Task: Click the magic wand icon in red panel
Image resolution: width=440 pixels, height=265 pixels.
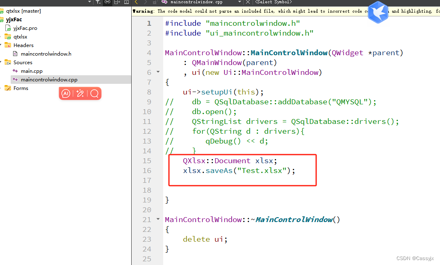Action: (x=80, y=93)
